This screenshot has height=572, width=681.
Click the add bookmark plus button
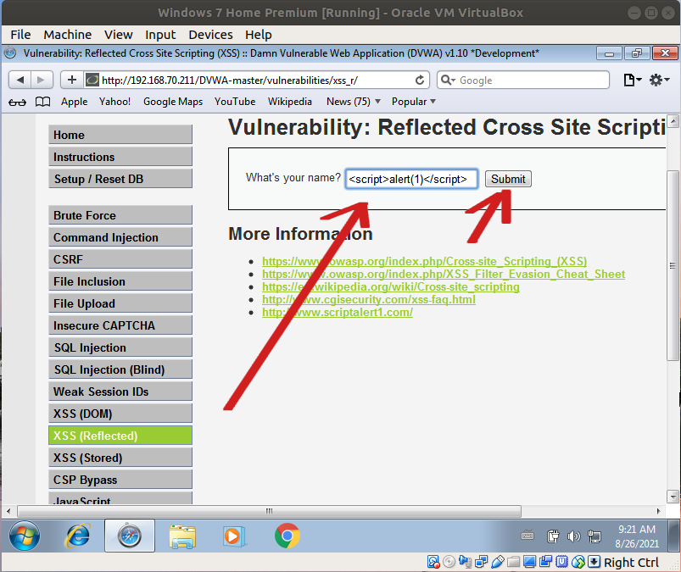point(71,80)
